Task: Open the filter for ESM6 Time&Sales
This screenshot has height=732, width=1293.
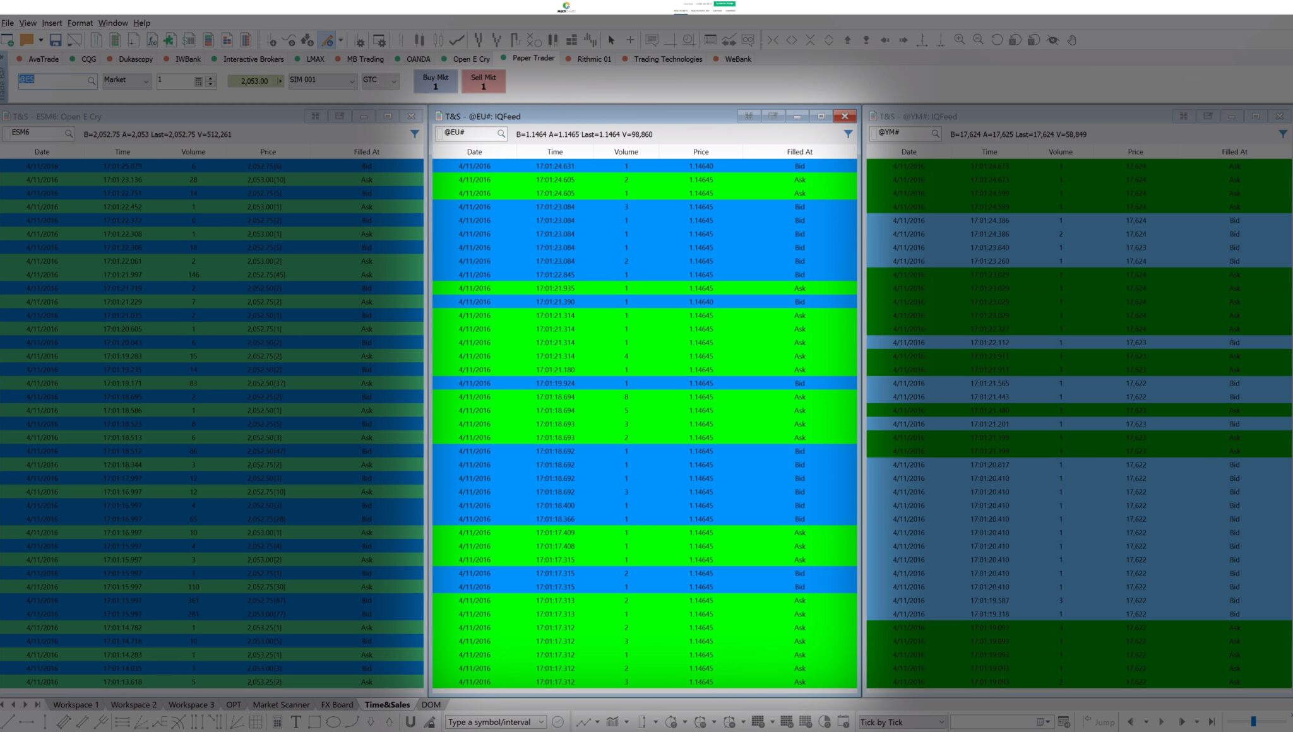Action: coord(415,134)
